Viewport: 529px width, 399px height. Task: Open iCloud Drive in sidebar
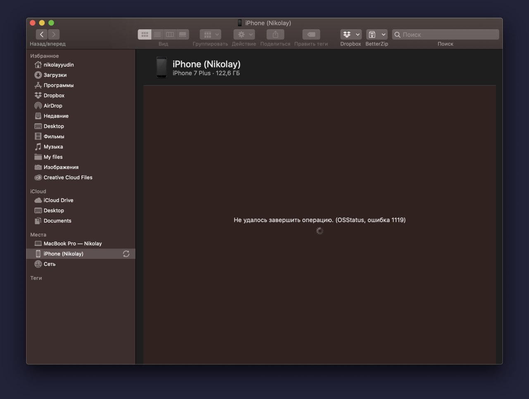coord(81,200)
